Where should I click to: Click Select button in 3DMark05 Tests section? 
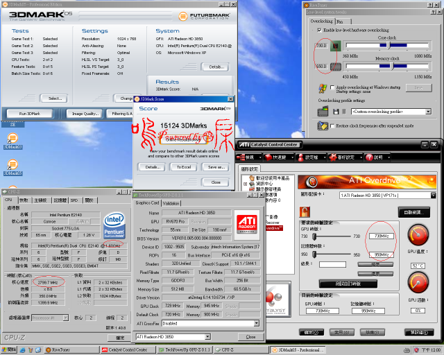click(54, 98)
